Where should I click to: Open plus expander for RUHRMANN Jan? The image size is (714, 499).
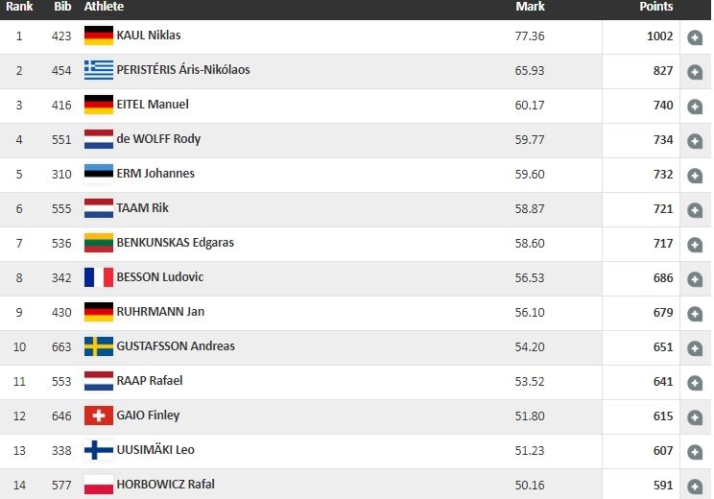click(x=695, y=314)
